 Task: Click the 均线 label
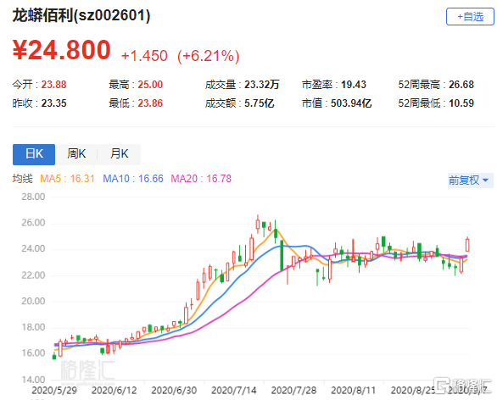23,179
